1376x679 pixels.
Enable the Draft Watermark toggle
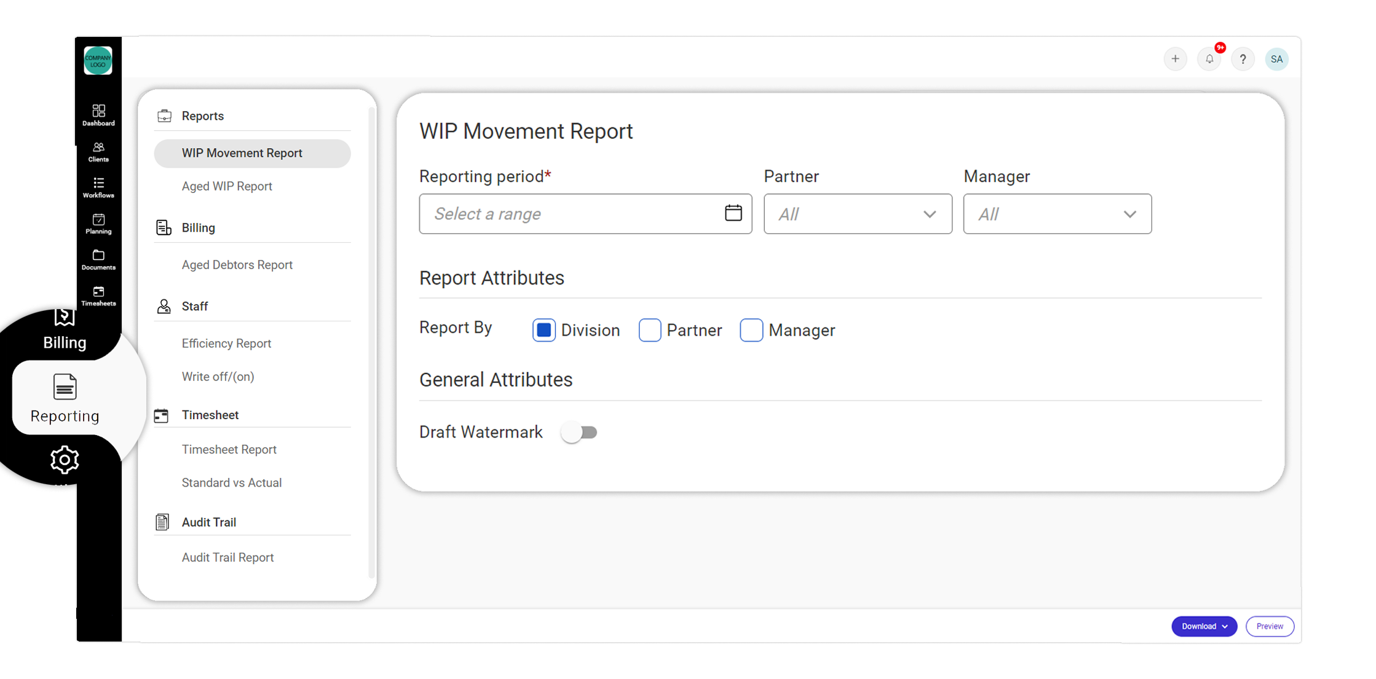(x=579, y=433)
